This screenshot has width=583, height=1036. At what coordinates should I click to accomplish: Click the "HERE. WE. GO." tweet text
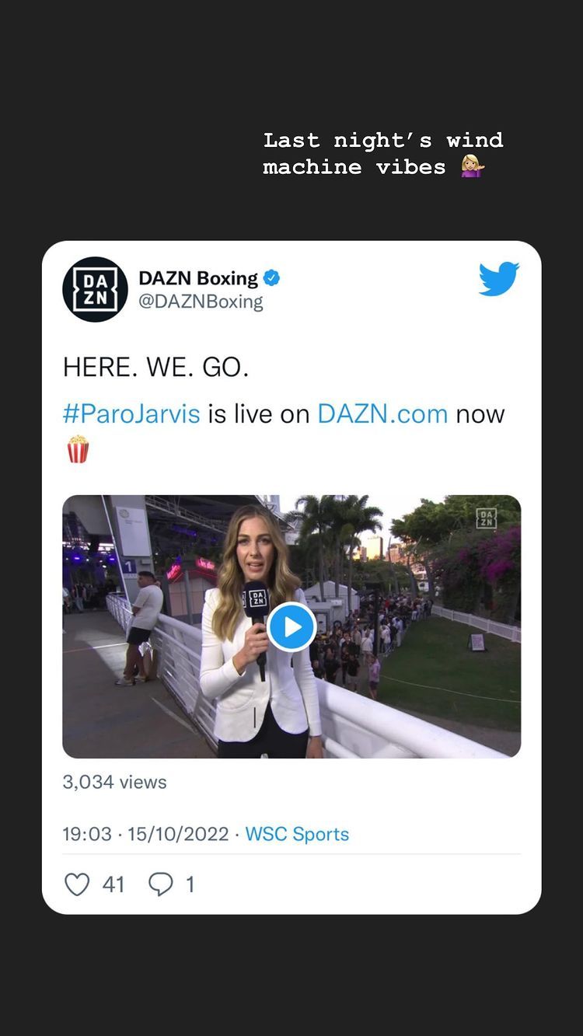[x=155, y=367]
